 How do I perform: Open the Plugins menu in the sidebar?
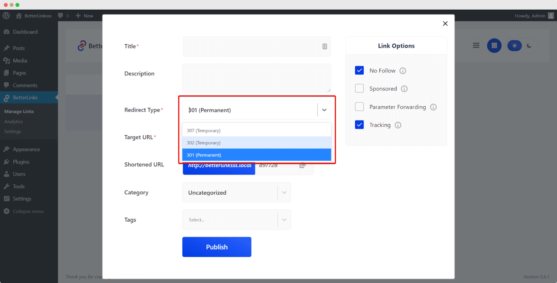click(21, 161)
